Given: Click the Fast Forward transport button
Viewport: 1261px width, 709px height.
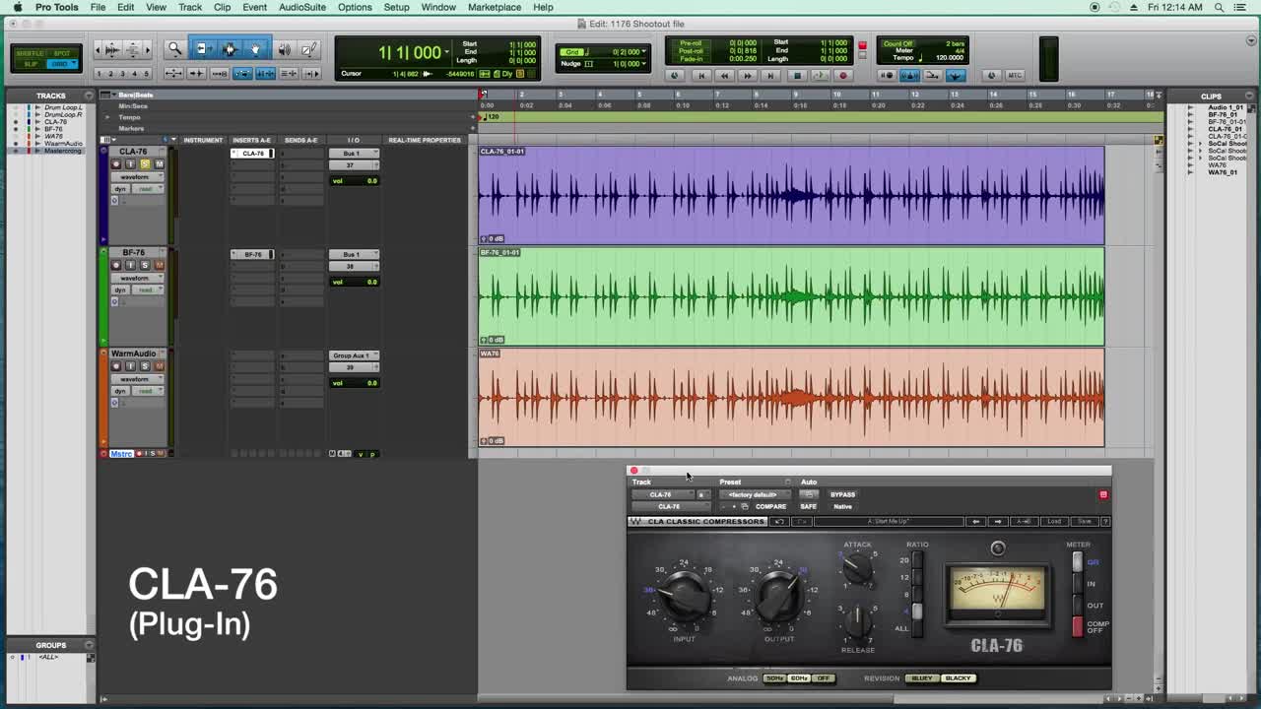Looking at the screenshot, I should coord(747,75).
